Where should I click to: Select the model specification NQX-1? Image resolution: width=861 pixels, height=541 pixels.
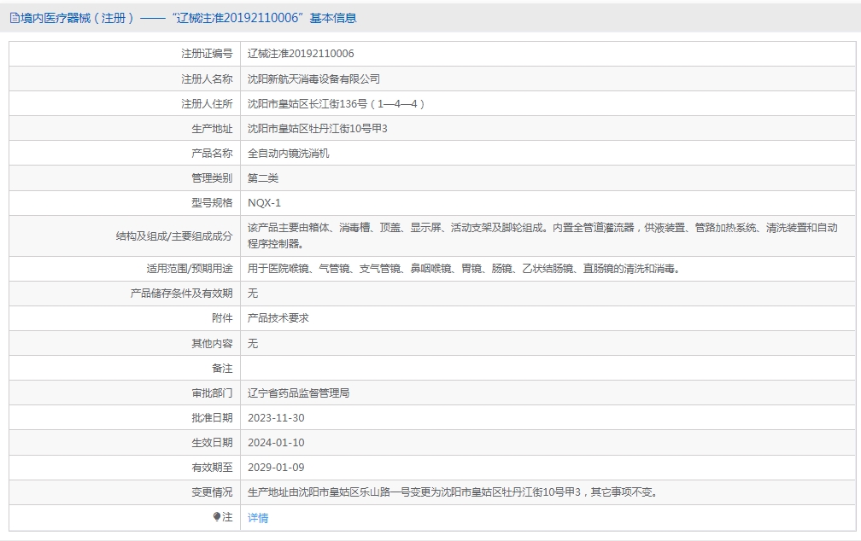[264, 203]
